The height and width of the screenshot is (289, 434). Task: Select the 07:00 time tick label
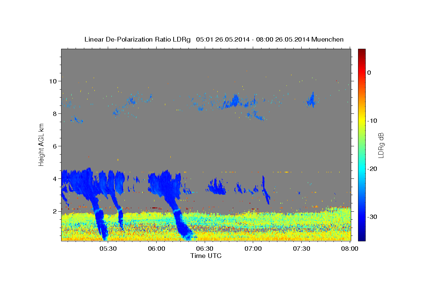(x=253, y=249)
